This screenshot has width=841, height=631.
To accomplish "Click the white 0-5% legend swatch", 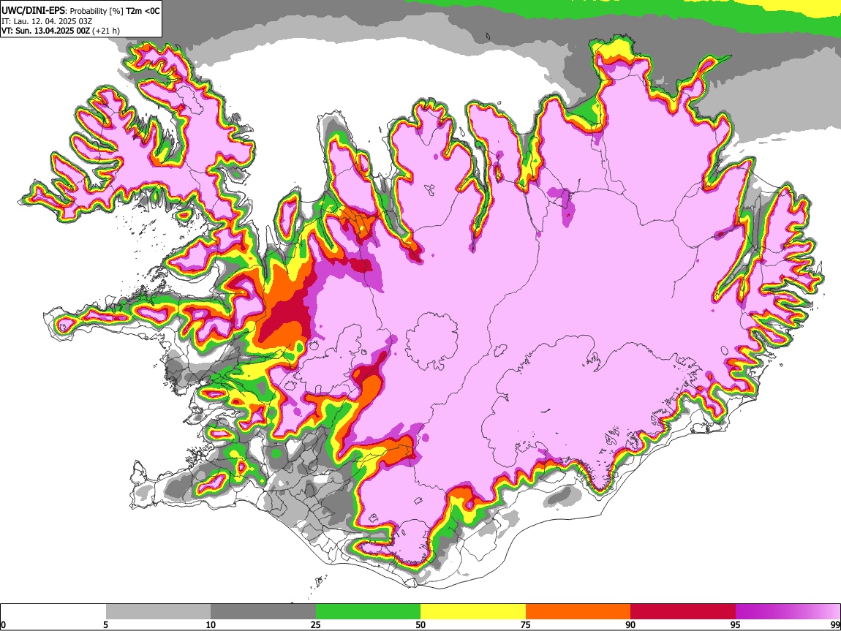I will (x=53, y=611).
